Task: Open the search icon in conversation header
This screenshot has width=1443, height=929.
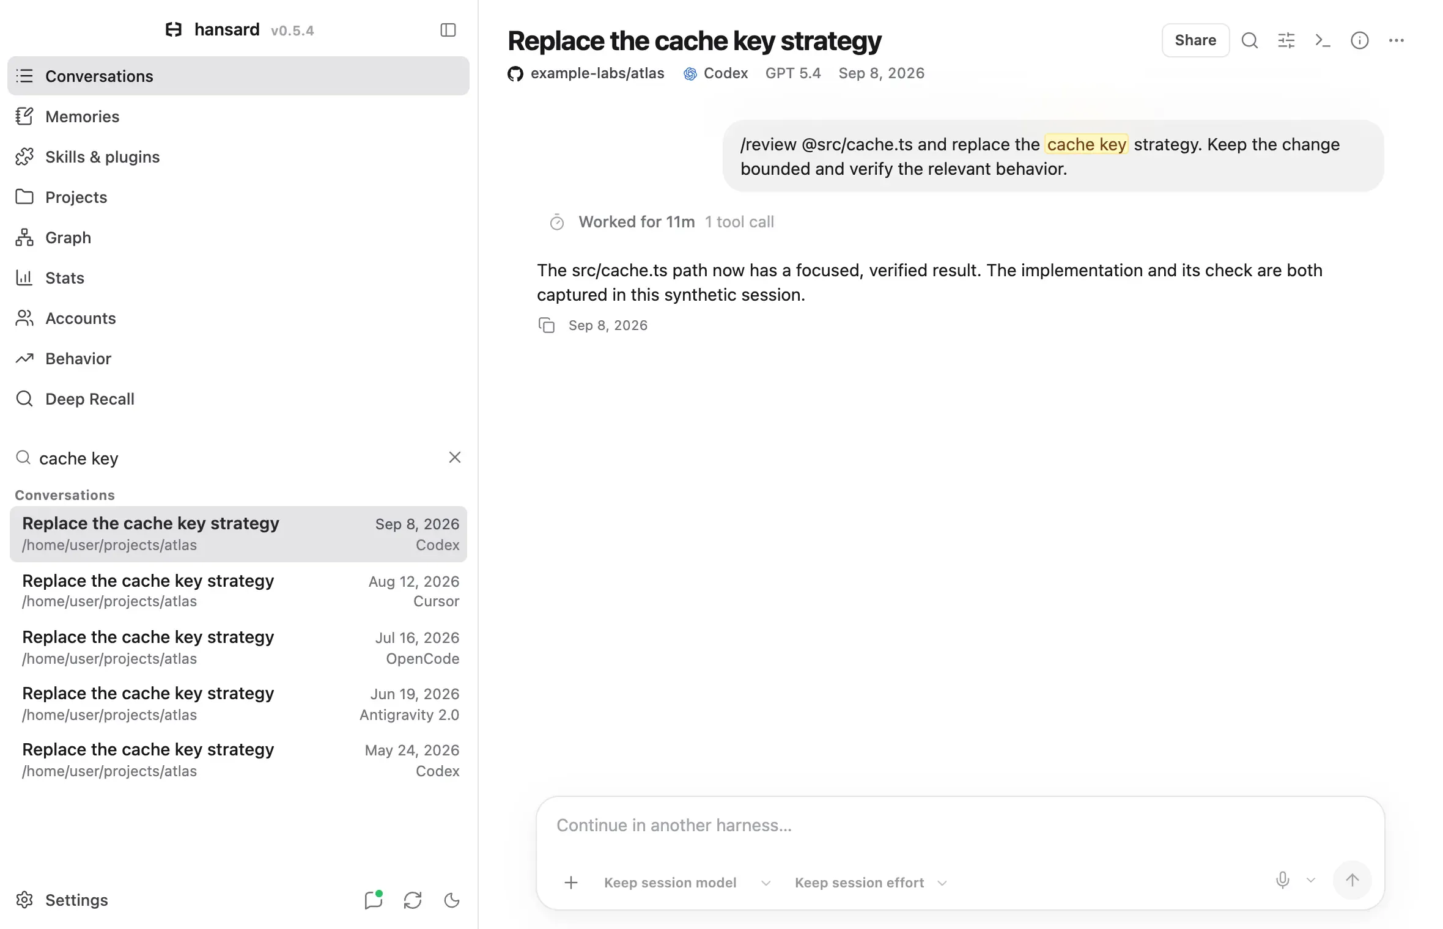Action: 1250,40
